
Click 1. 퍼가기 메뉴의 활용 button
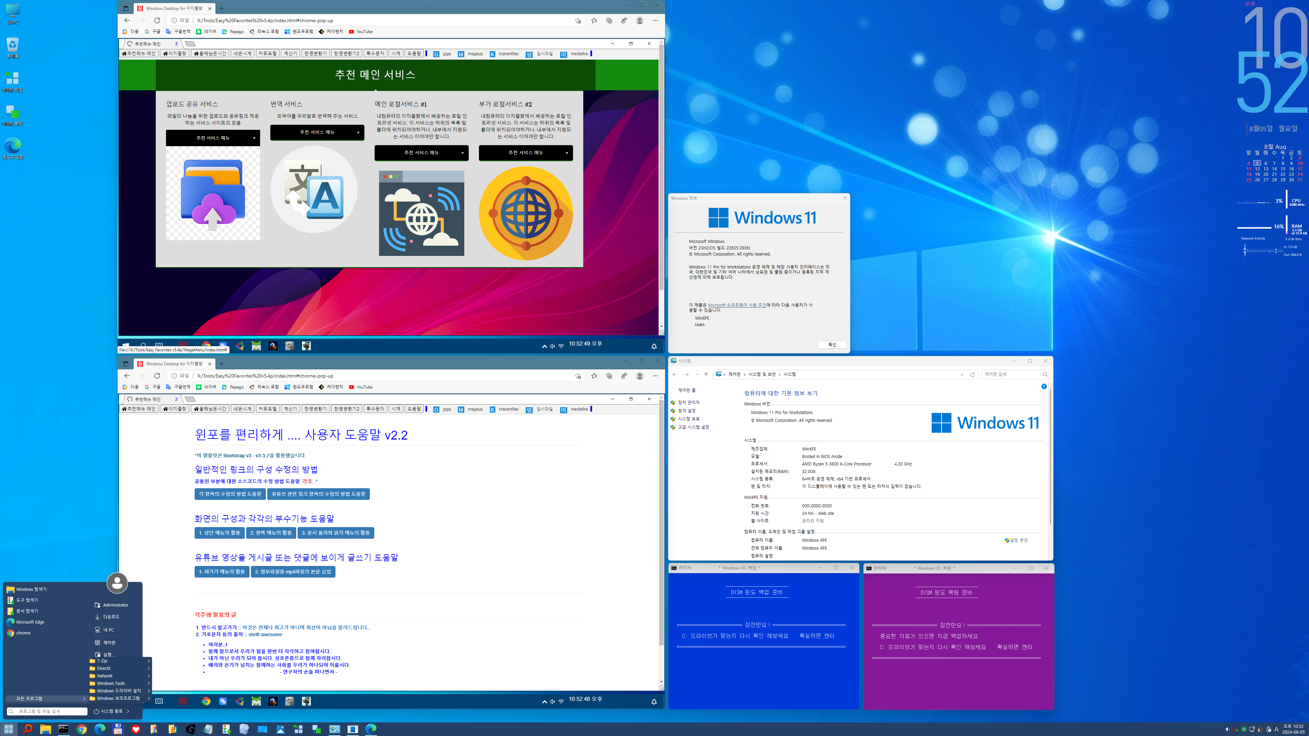tap(222, 571)
